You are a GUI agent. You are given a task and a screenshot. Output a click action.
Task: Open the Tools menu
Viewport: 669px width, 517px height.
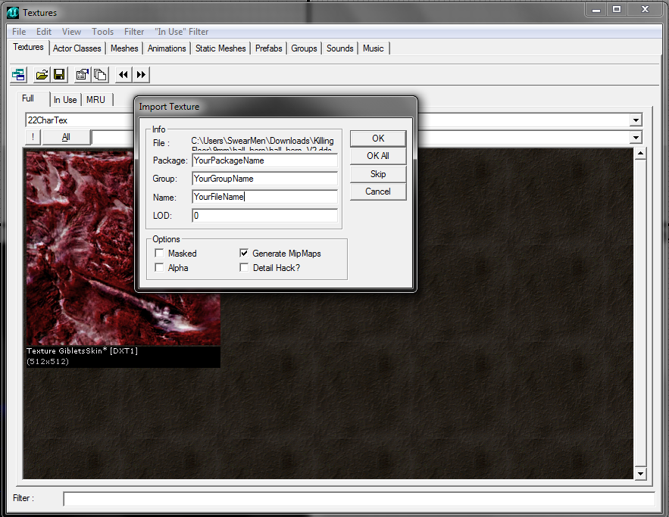[102, 32]
